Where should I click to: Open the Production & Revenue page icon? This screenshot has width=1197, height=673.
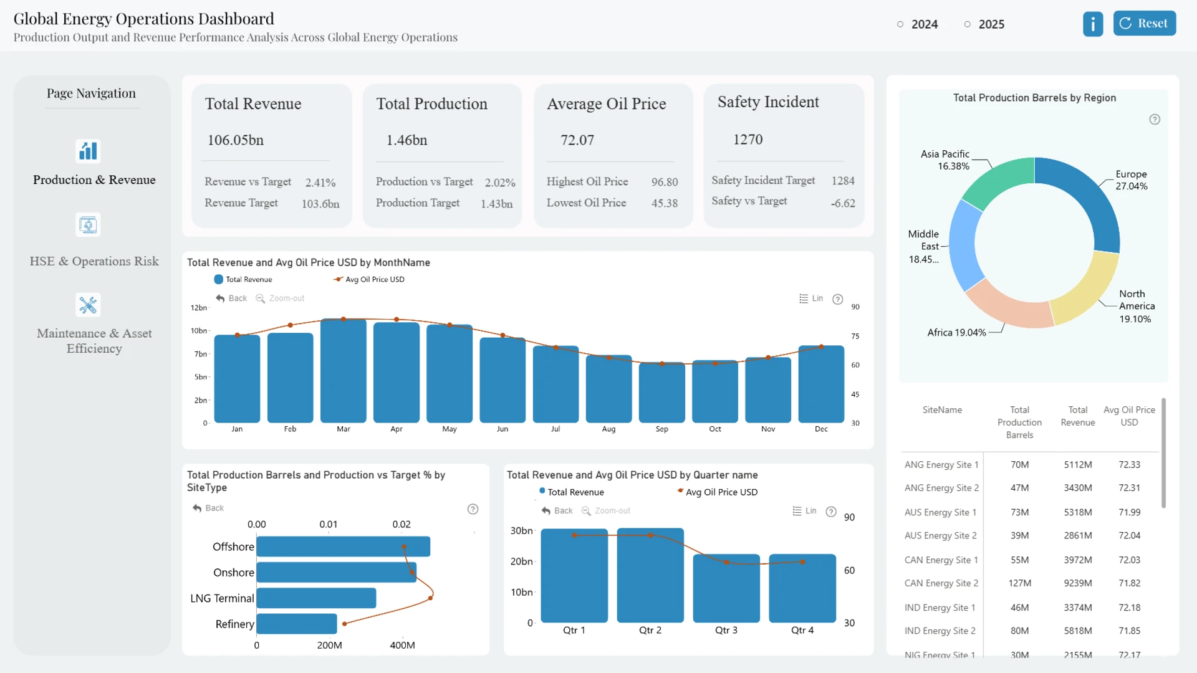coord(88,151)
